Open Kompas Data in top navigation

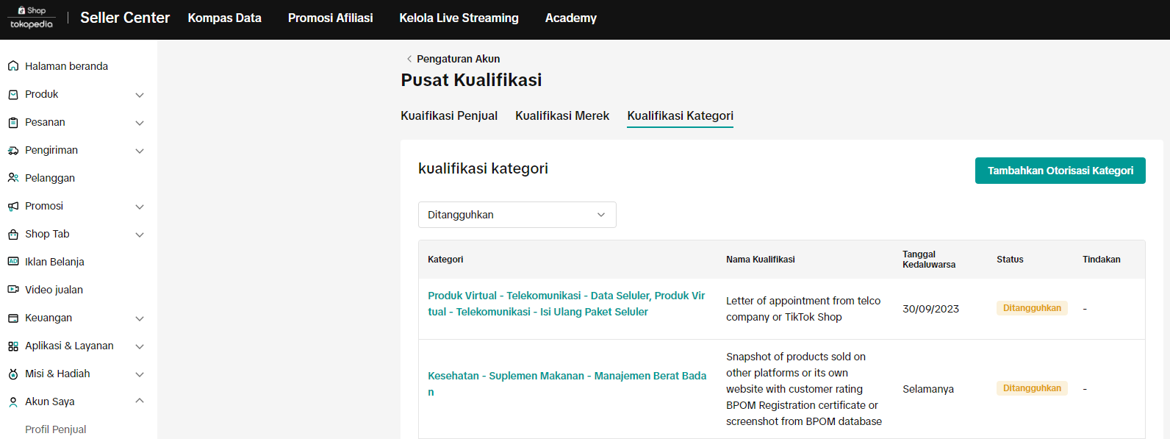coord(225,18)
